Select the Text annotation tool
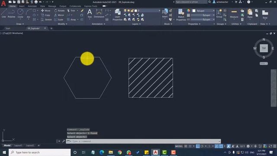 tap(90, 13)
